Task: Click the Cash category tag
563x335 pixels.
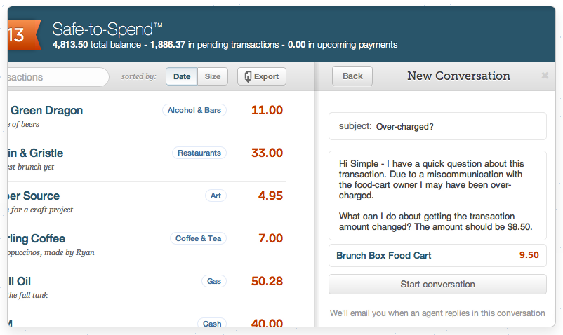Action: point(212,323)
